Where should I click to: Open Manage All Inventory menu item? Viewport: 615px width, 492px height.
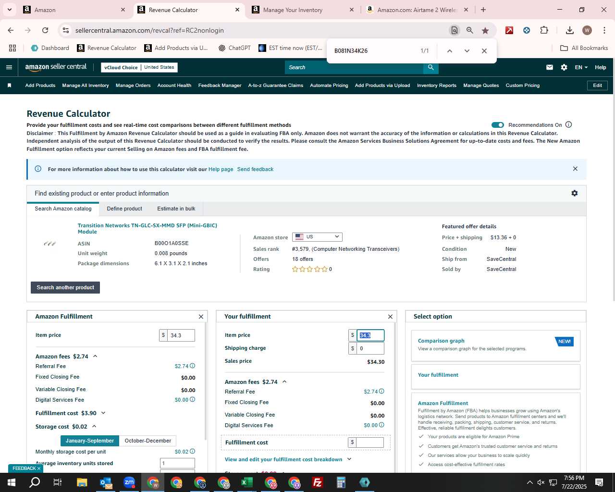pyautogui.click(x=86, y=86)
